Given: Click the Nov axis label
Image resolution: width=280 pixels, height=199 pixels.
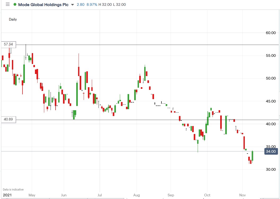Looking at the screenshot, I should coord(242,195).
